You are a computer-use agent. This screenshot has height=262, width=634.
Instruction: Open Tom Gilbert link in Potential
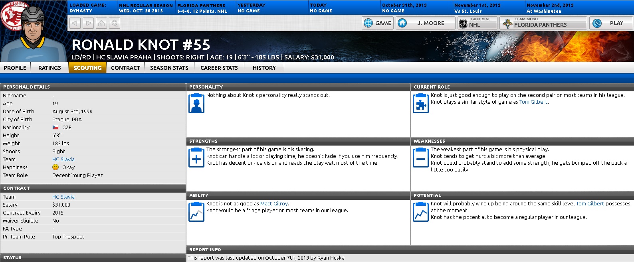click(x=590, y=203)
